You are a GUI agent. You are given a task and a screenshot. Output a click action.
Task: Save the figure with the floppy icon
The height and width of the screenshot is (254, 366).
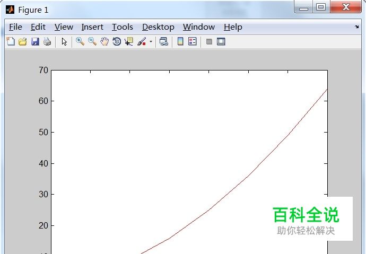[x=35, y=42]
